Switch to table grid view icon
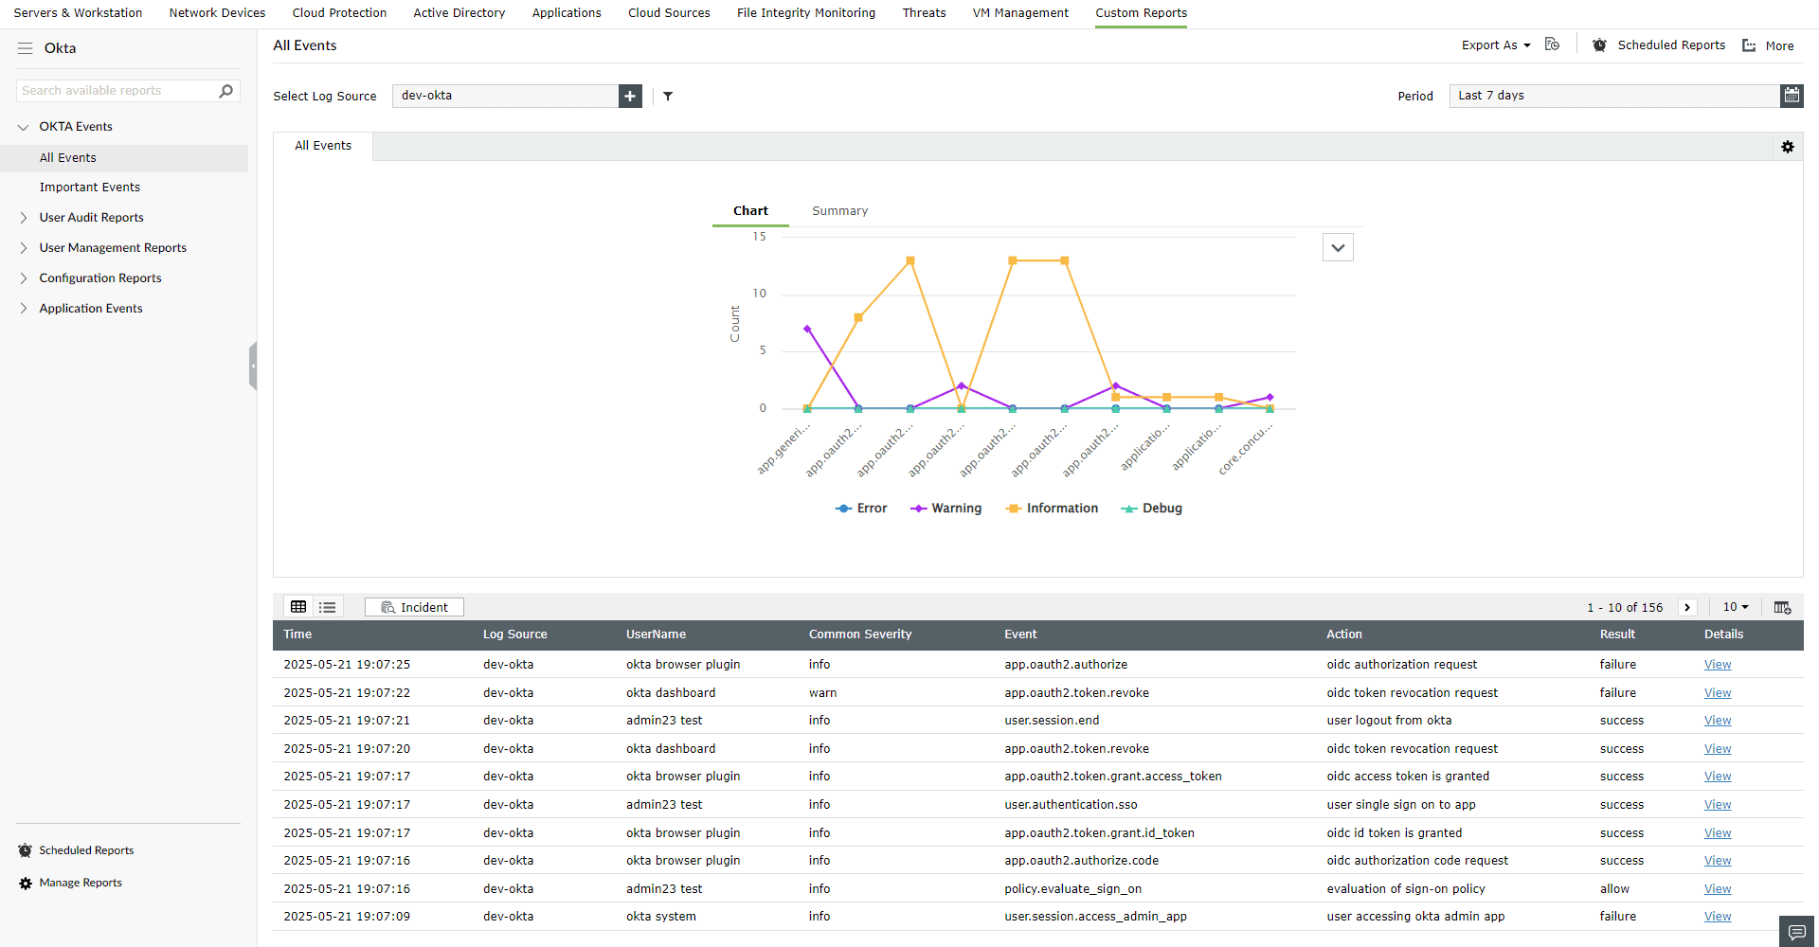Image resolution: width=1819 pixels, height=947 pixels. tap(298, 607)
